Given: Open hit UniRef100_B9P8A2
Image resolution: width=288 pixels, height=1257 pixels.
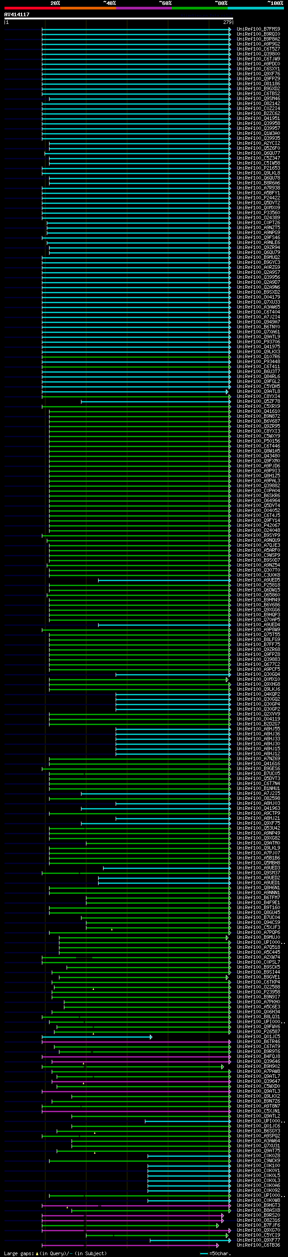Looking at the screenshot, I should point(258,39).
